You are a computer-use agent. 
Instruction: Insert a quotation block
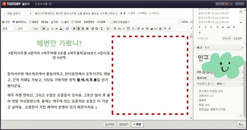coord(143,28)
